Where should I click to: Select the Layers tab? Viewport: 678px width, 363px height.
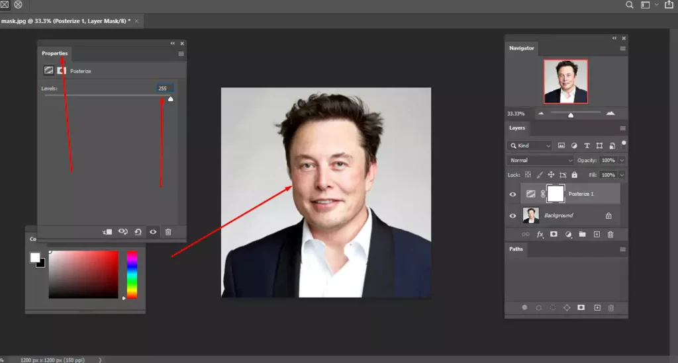coord(516,128)
